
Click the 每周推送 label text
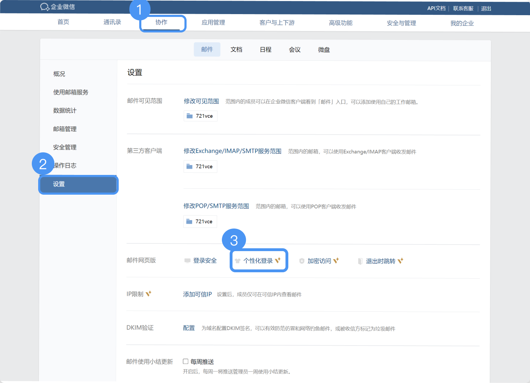pos(202,362)
